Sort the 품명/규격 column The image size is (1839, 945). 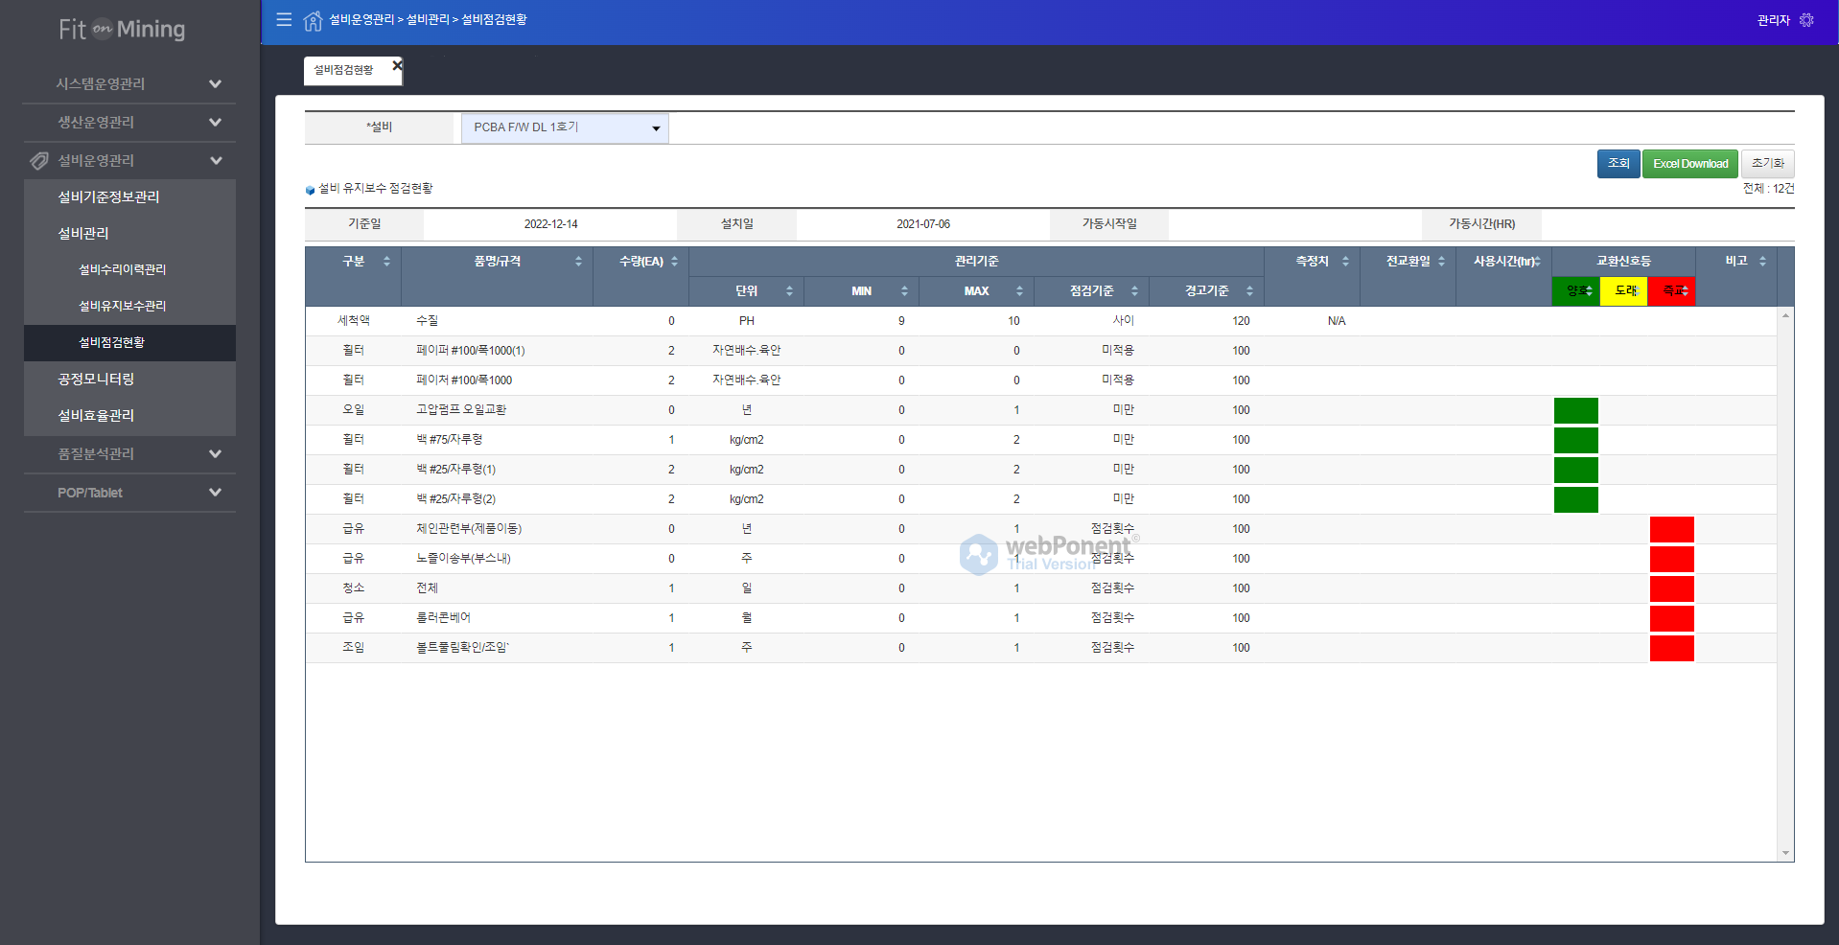pyautogui.click(x=578, y=261)
